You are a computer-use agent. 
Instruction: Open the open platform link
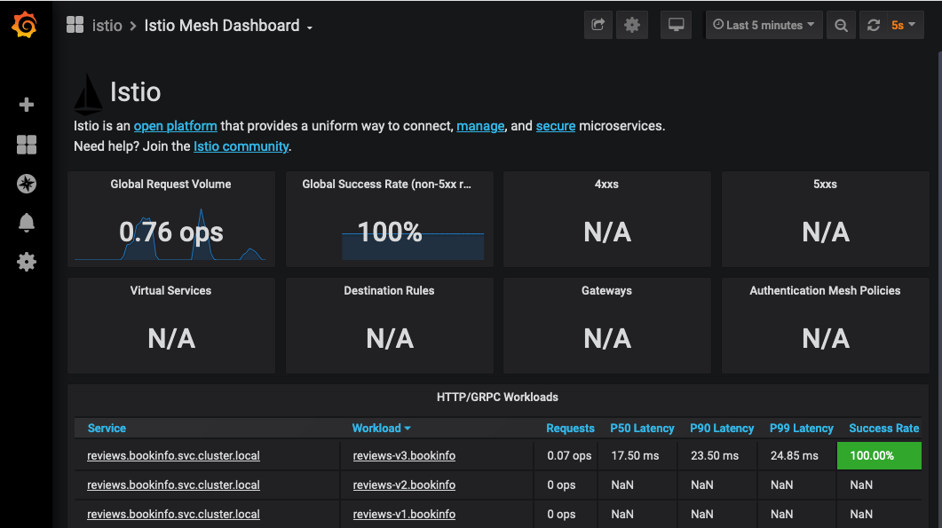coord(175,126)
